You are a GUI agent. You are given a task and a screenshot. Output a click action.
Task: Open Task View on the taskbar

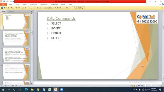point(20,90)
